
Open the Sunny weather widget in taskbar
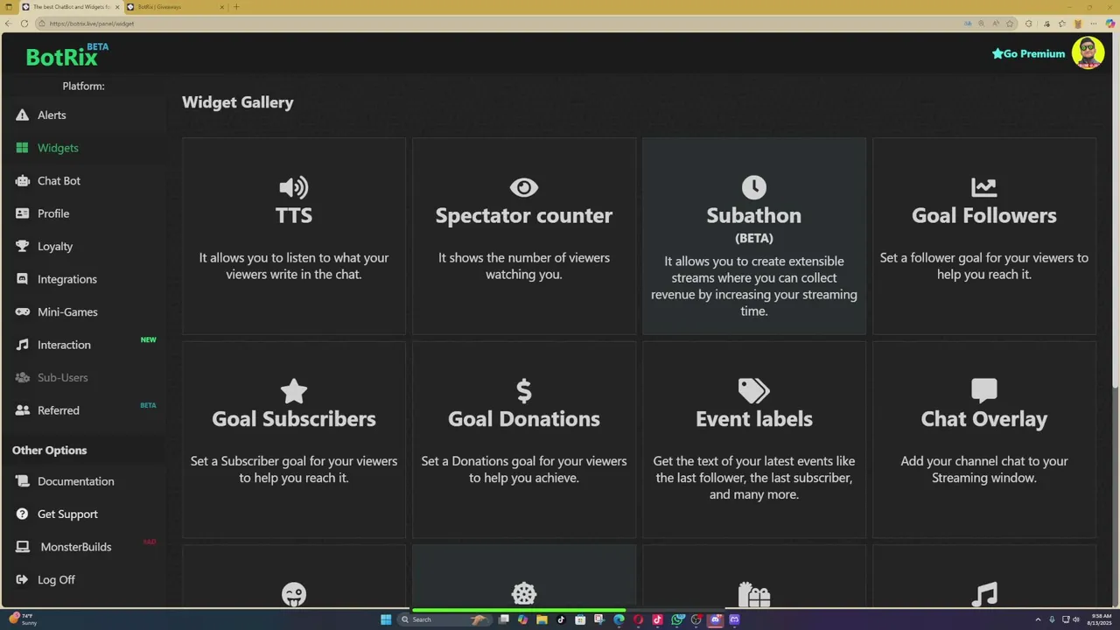pyautogui.click(x=24, y=619)
